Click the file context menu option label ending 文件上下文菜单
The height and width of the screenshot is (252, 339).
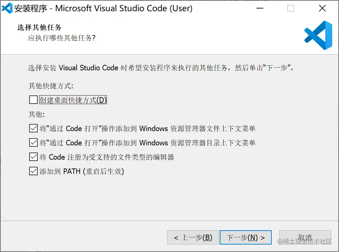[x=147, y=129]
